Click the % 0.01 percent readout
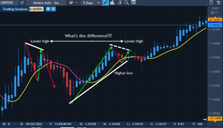This screenshot has width=223, height=128. (179, 124)
